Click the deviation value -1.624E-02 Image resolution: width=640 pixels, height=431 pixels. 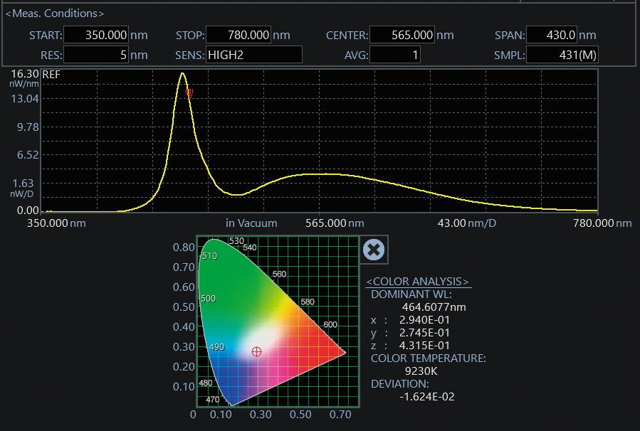pyautogui.click(x=427, y=397)
